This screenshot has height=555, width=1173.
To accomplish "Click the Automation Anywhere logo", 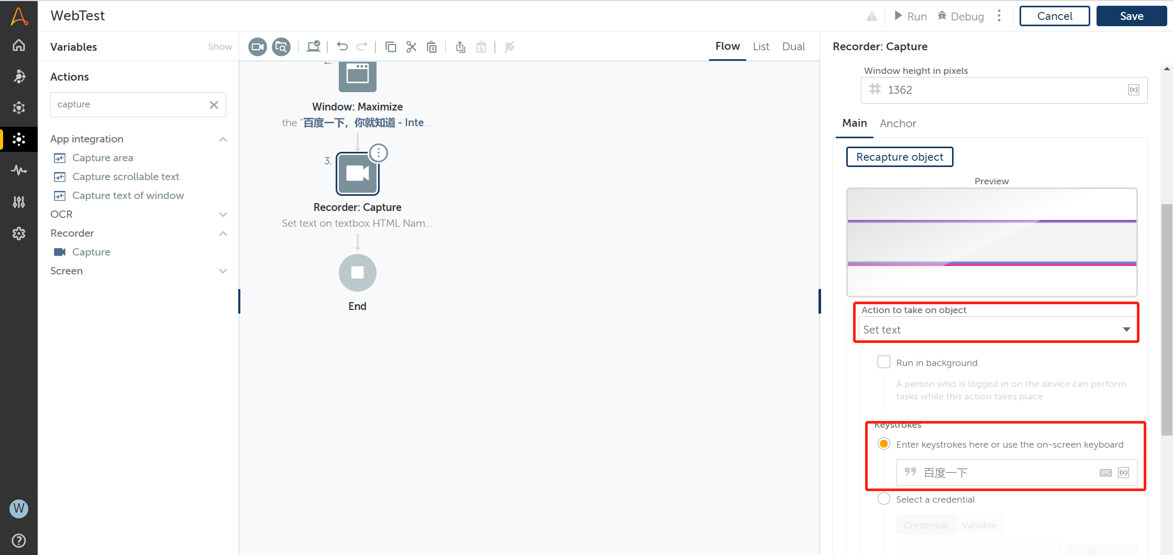I will point(19,16).
